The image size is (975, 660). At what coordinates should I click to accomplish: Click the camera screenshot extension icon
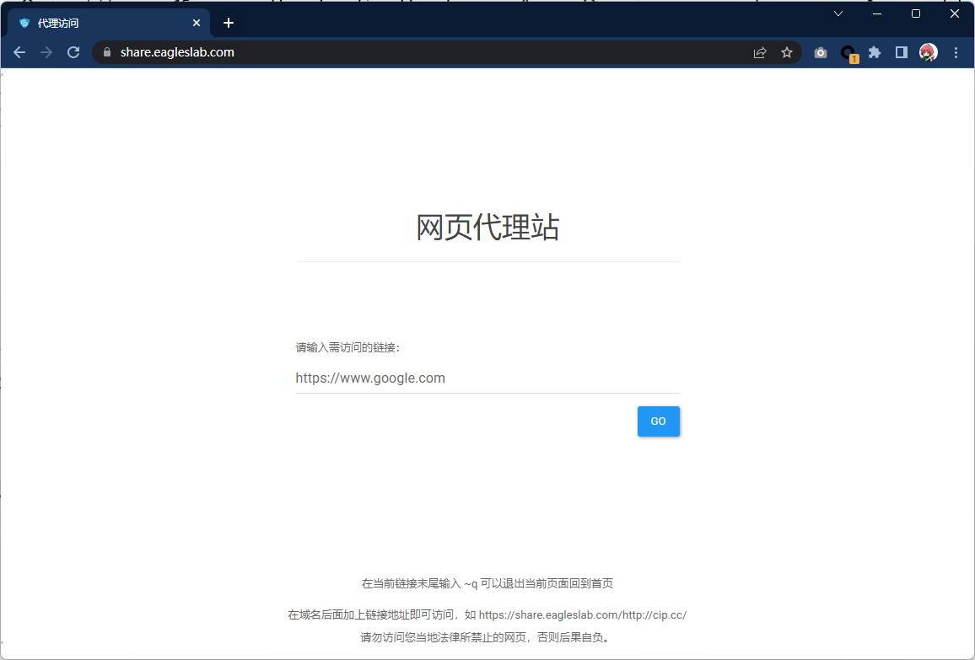(821, 52)
